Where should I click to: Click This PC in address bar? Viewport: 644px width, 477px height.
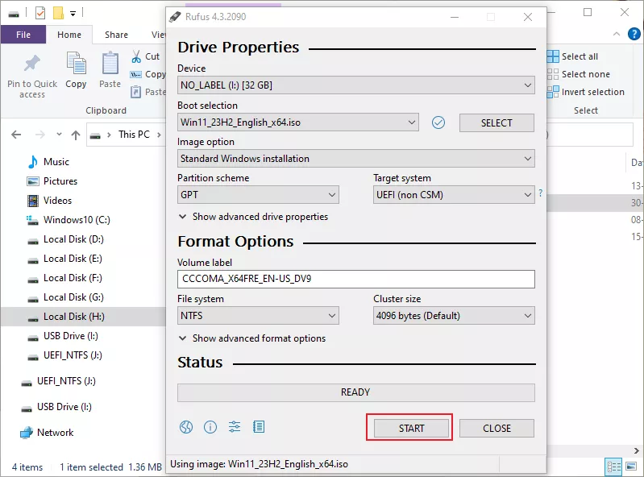pos(134,135)
